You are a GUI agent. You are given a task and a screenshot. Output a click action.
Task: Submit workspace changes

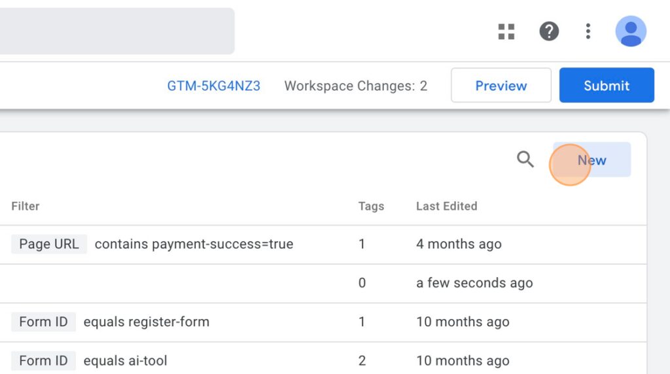pyautogui.click(x=607, y=86)
